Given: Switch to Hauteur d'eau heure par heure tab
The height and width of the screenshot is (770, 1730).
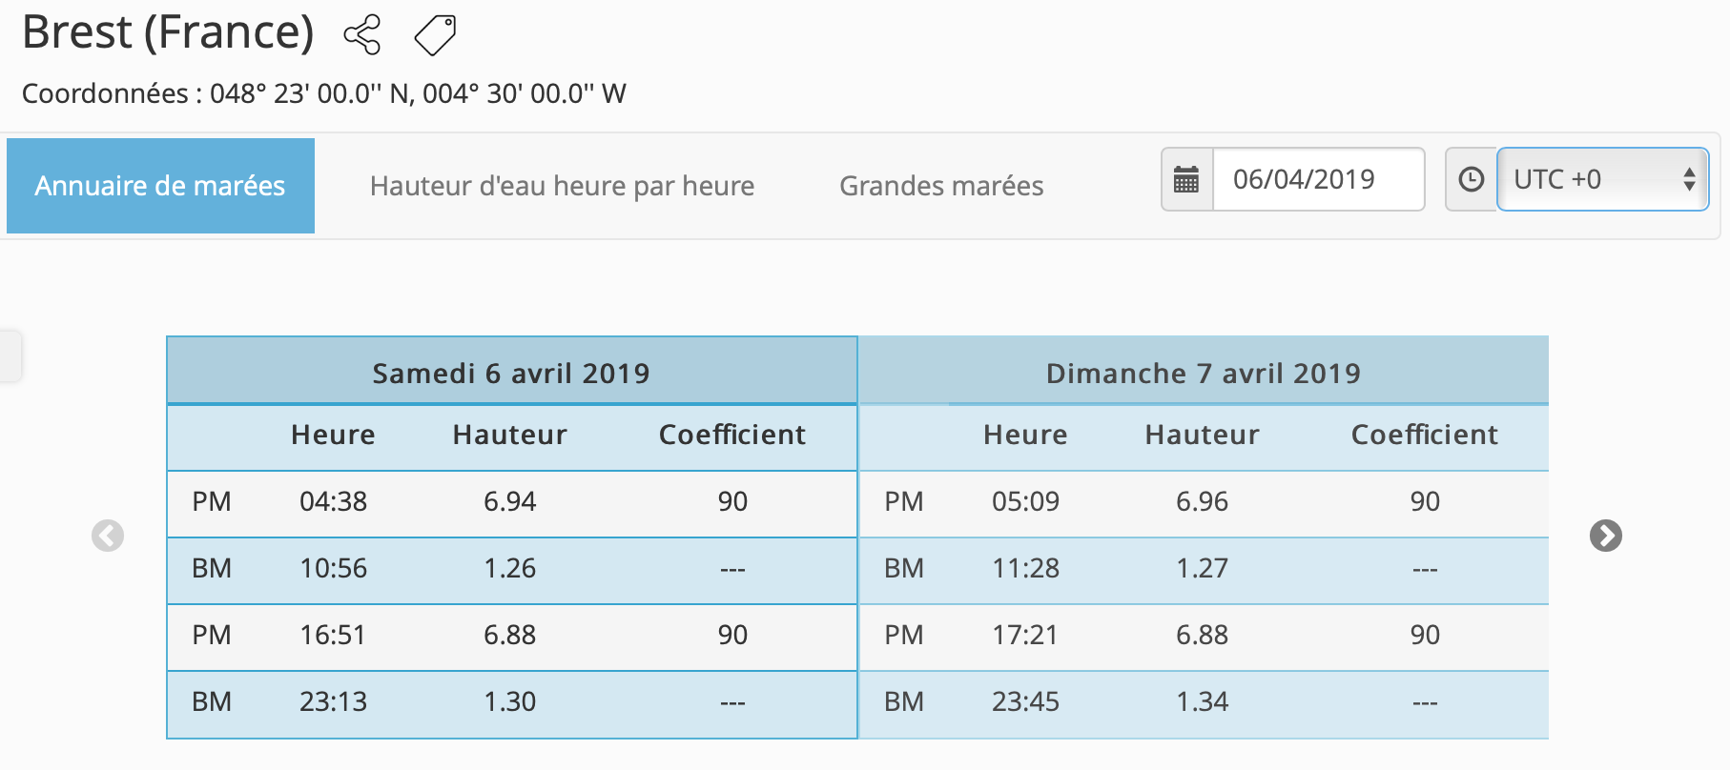Looking at the screenshot, I should [x=562, y=186].
